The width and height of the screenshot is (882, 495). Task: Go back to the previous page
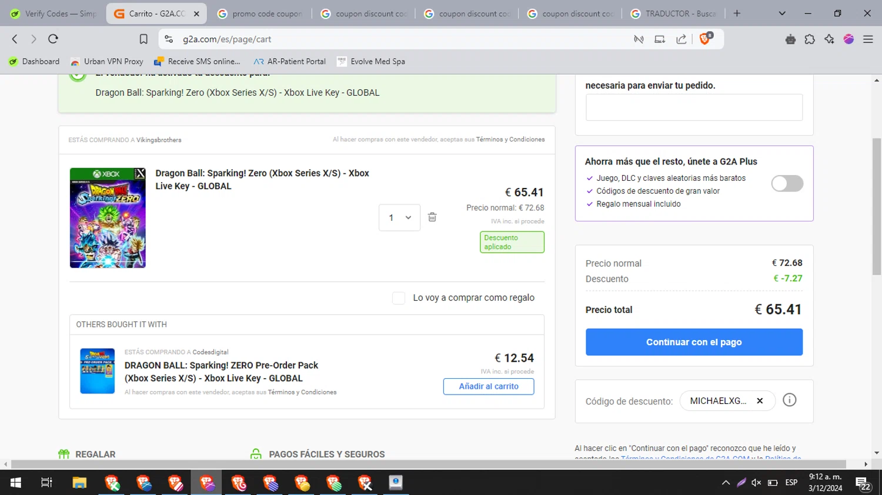tap(15, 39)
